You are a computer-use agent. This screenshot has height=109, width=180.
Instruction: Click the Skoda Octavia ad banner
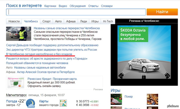[144, 52]
